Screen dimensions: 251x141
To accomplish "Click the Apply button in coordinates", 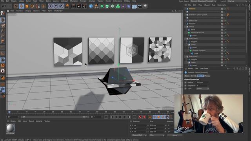I will pos(175,135).
